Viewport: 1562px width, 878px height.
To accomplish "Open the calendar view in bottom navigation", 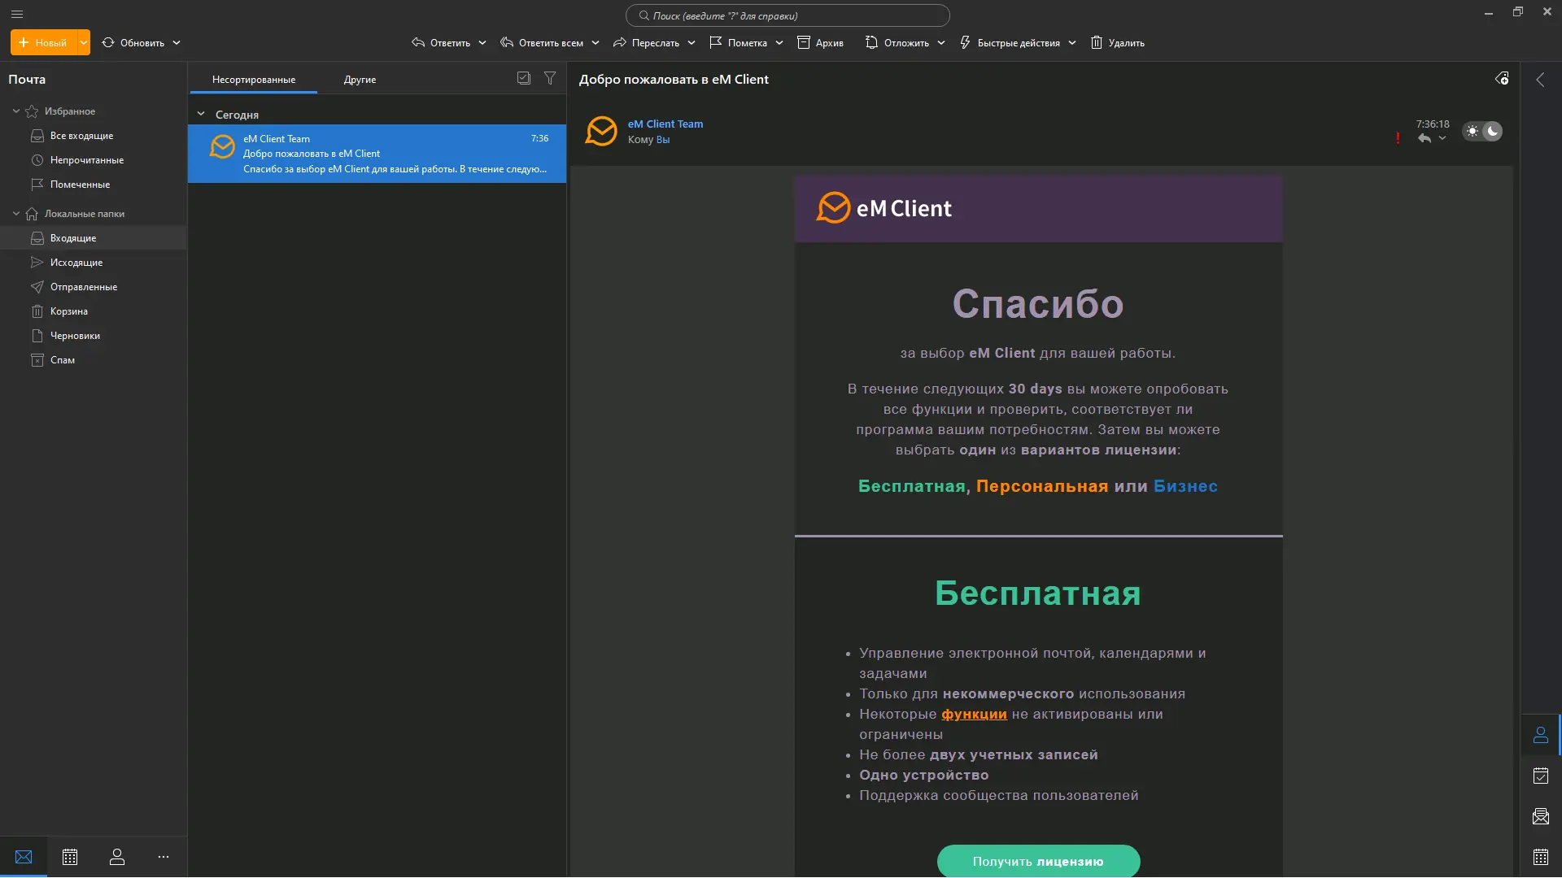I will pos(70,857).
